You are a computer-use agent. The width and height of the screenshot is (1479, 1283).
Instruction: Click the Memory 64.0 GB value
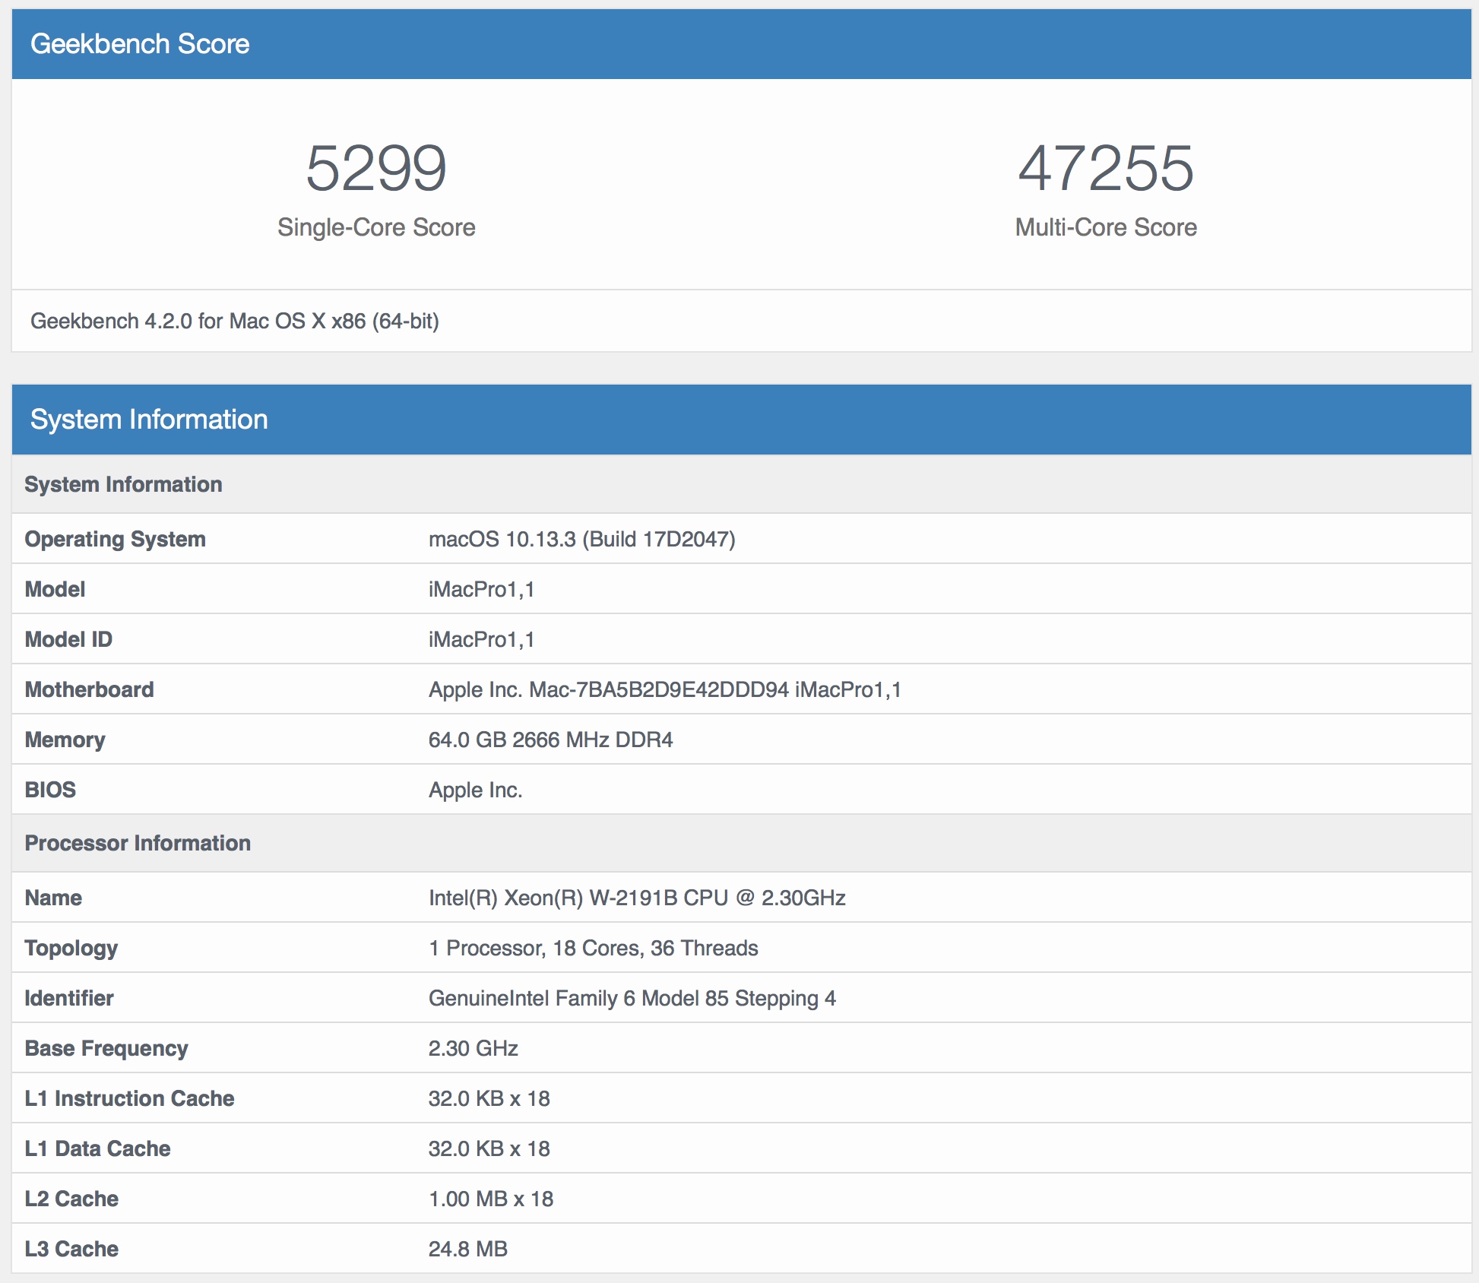point(550,740)
